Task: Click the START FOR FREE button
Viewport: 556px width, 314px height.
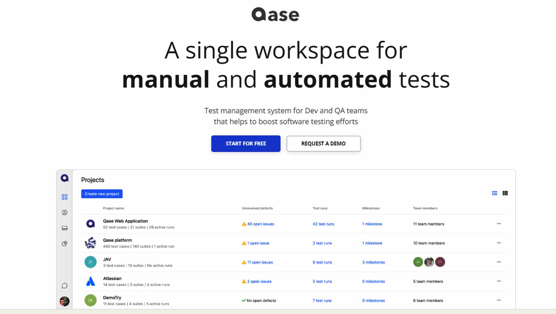Action: 246,144
